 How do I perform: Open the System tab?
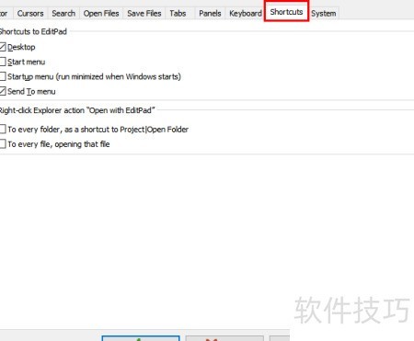[x=324, y=14]
